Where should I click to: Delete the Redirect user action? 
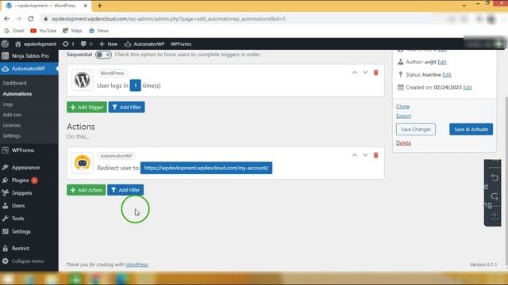[375, 155]
